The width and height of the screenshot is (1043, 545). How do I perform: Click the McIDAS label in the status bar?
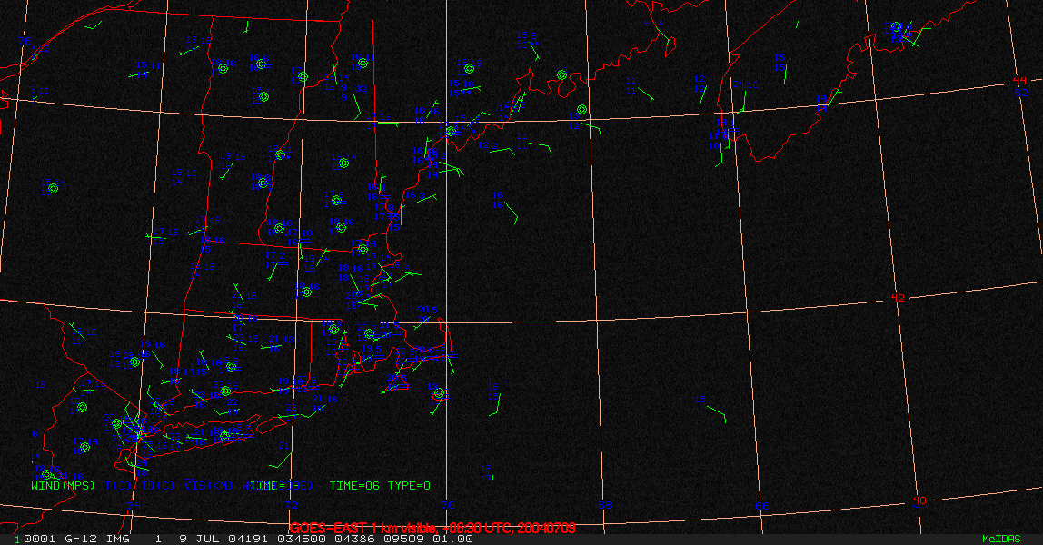click(x=1001, y=539)
